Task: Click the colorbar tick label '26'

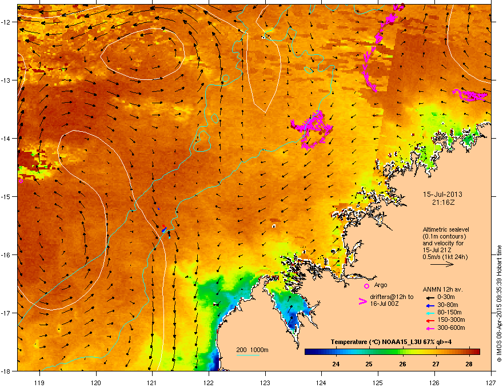Action: pos(402,364)
